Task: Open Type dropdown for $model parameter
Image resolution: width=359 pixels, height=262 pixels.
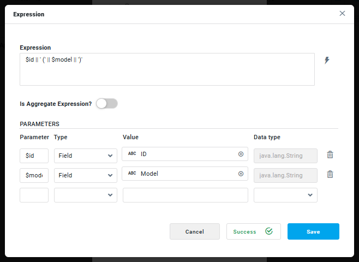Action: [x=86, y=175]
